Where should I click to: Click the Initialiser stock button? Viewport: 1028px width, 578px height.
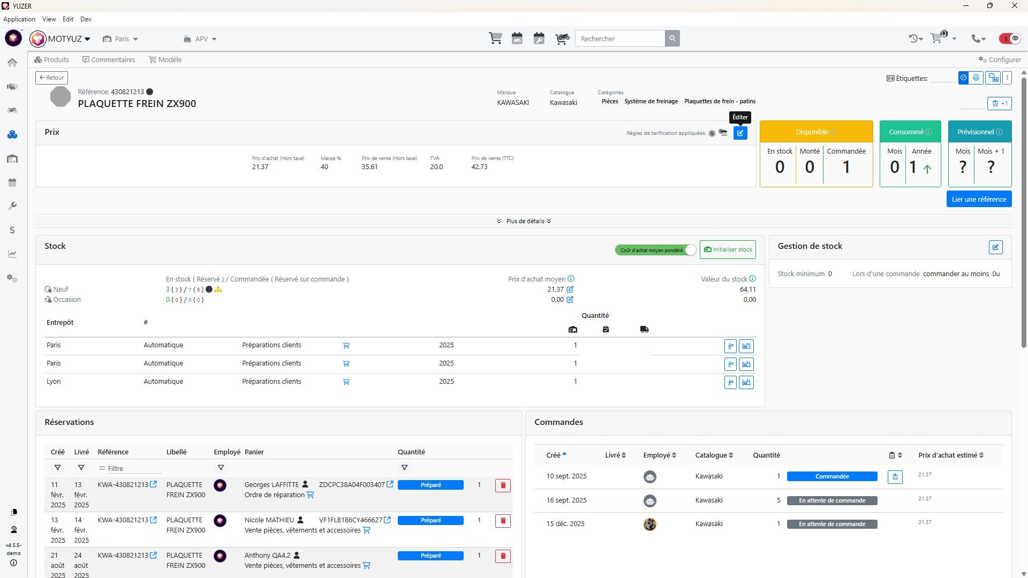[x=727, y=250]
